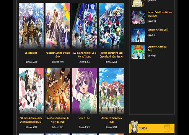This screenshot has width=189, height=135.
Task: Open the 22/7: 8 + 3=? poster image
Action: 84,91
